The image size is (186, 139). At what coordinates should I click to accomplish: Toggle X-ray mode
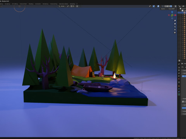tap(163, 6)
